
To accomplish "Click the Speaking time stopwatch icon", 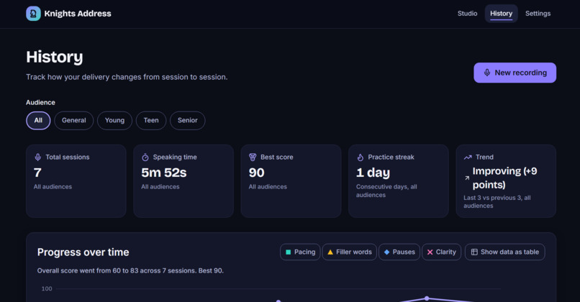I will tap(145, 157).
